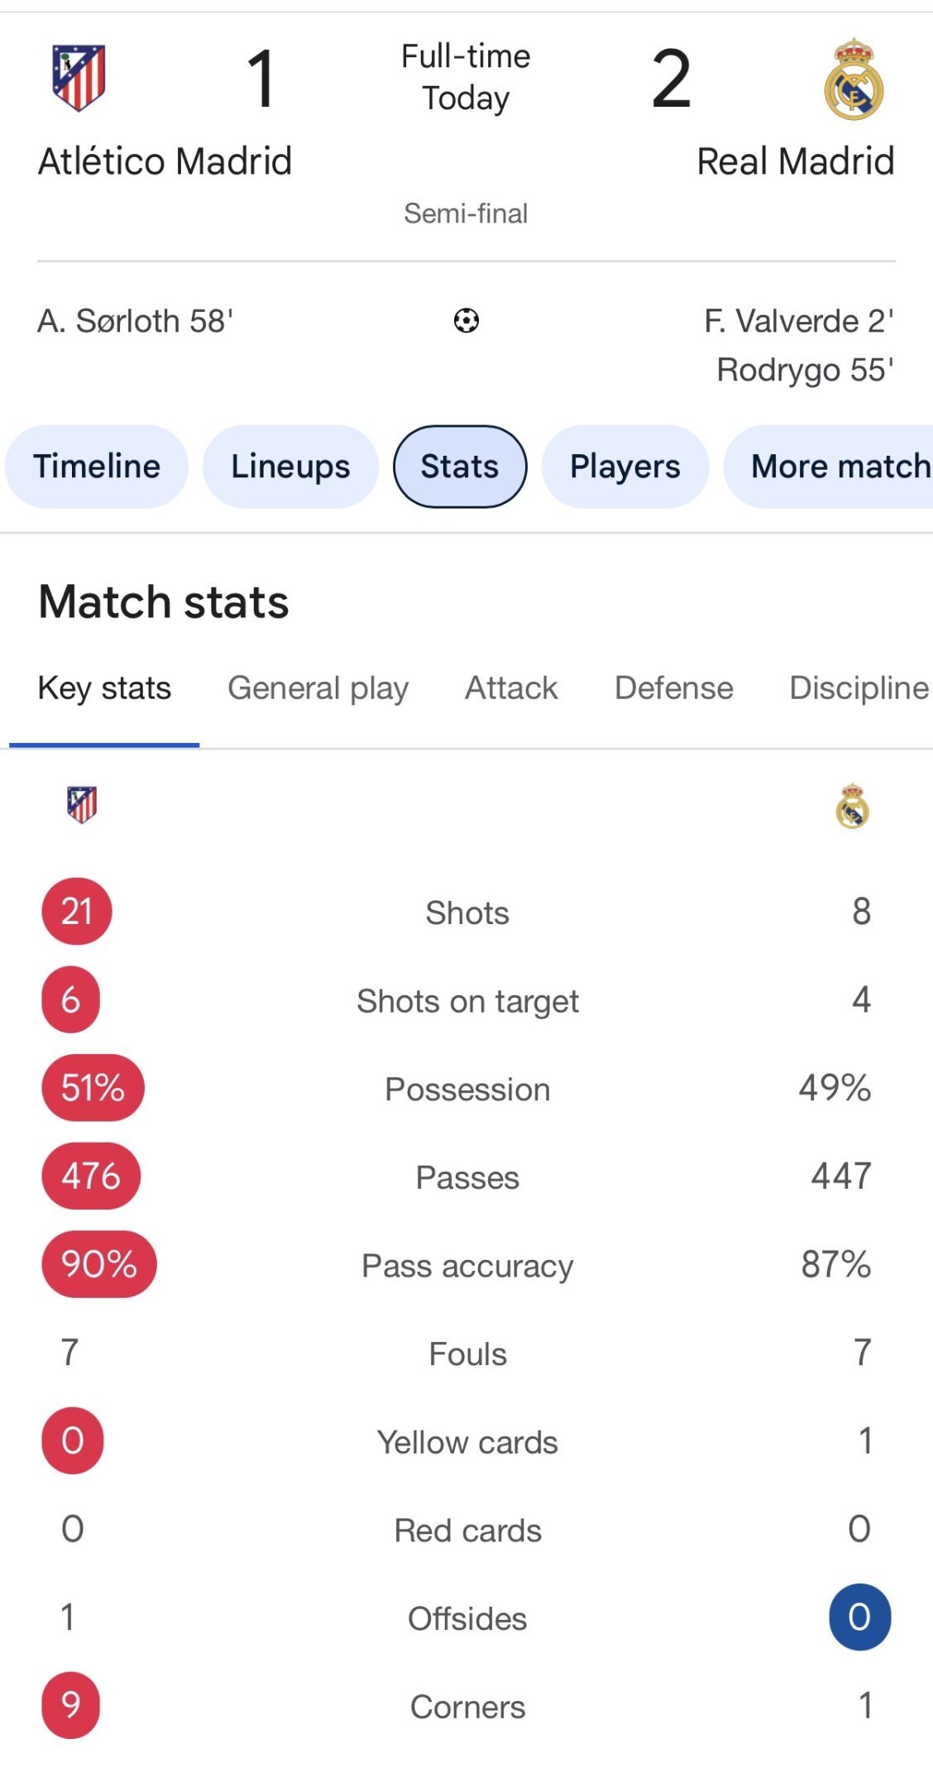Click the Real Madrid crest in header
Viewport: 933px width, 1787px height.
pyautogui.click(x=854, y=79)
